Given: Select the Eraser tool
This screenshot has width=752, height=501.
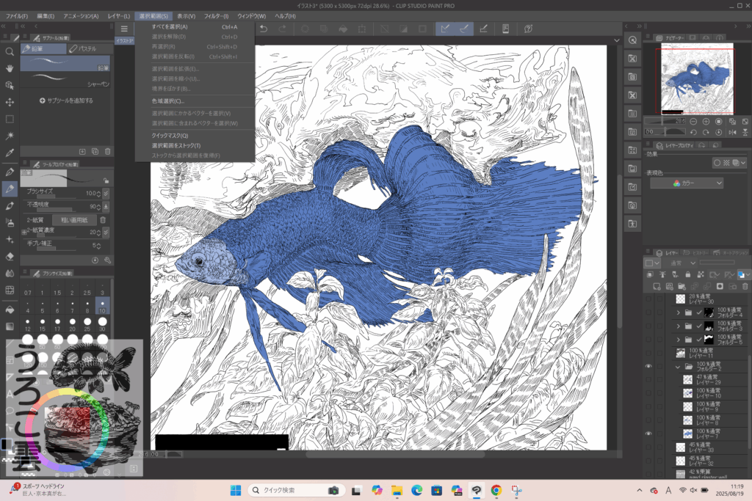Looking at the screenshot, I should (10, 257).
